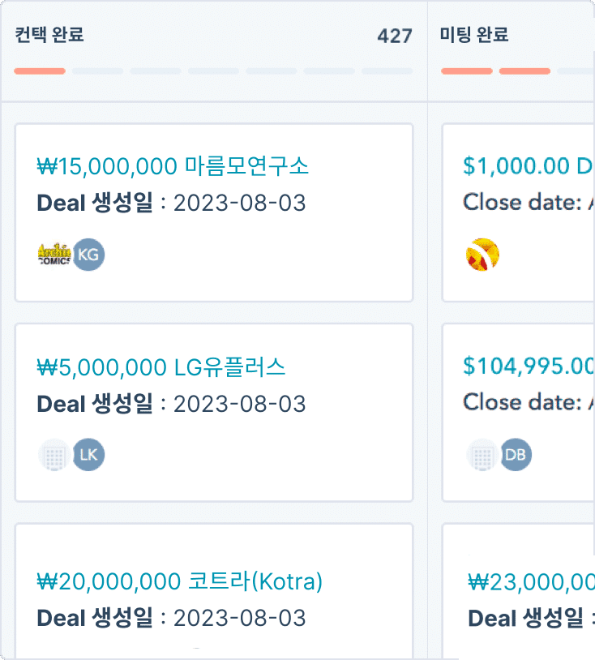The height and width of the screenshot is (660, 595).
Task: Open the ₩20,000,000 코트라(Kotra) deal
Action: (x=180, y=581)
